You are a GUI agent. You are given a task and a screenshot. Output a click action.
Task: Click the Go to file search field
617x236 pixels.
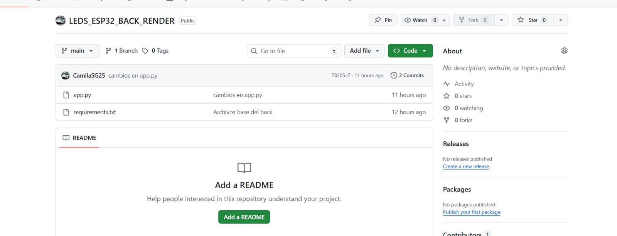pos(293,51)
